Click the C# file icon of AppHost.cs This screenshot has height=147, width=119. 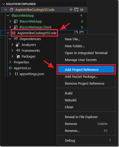tap(11, 68)
